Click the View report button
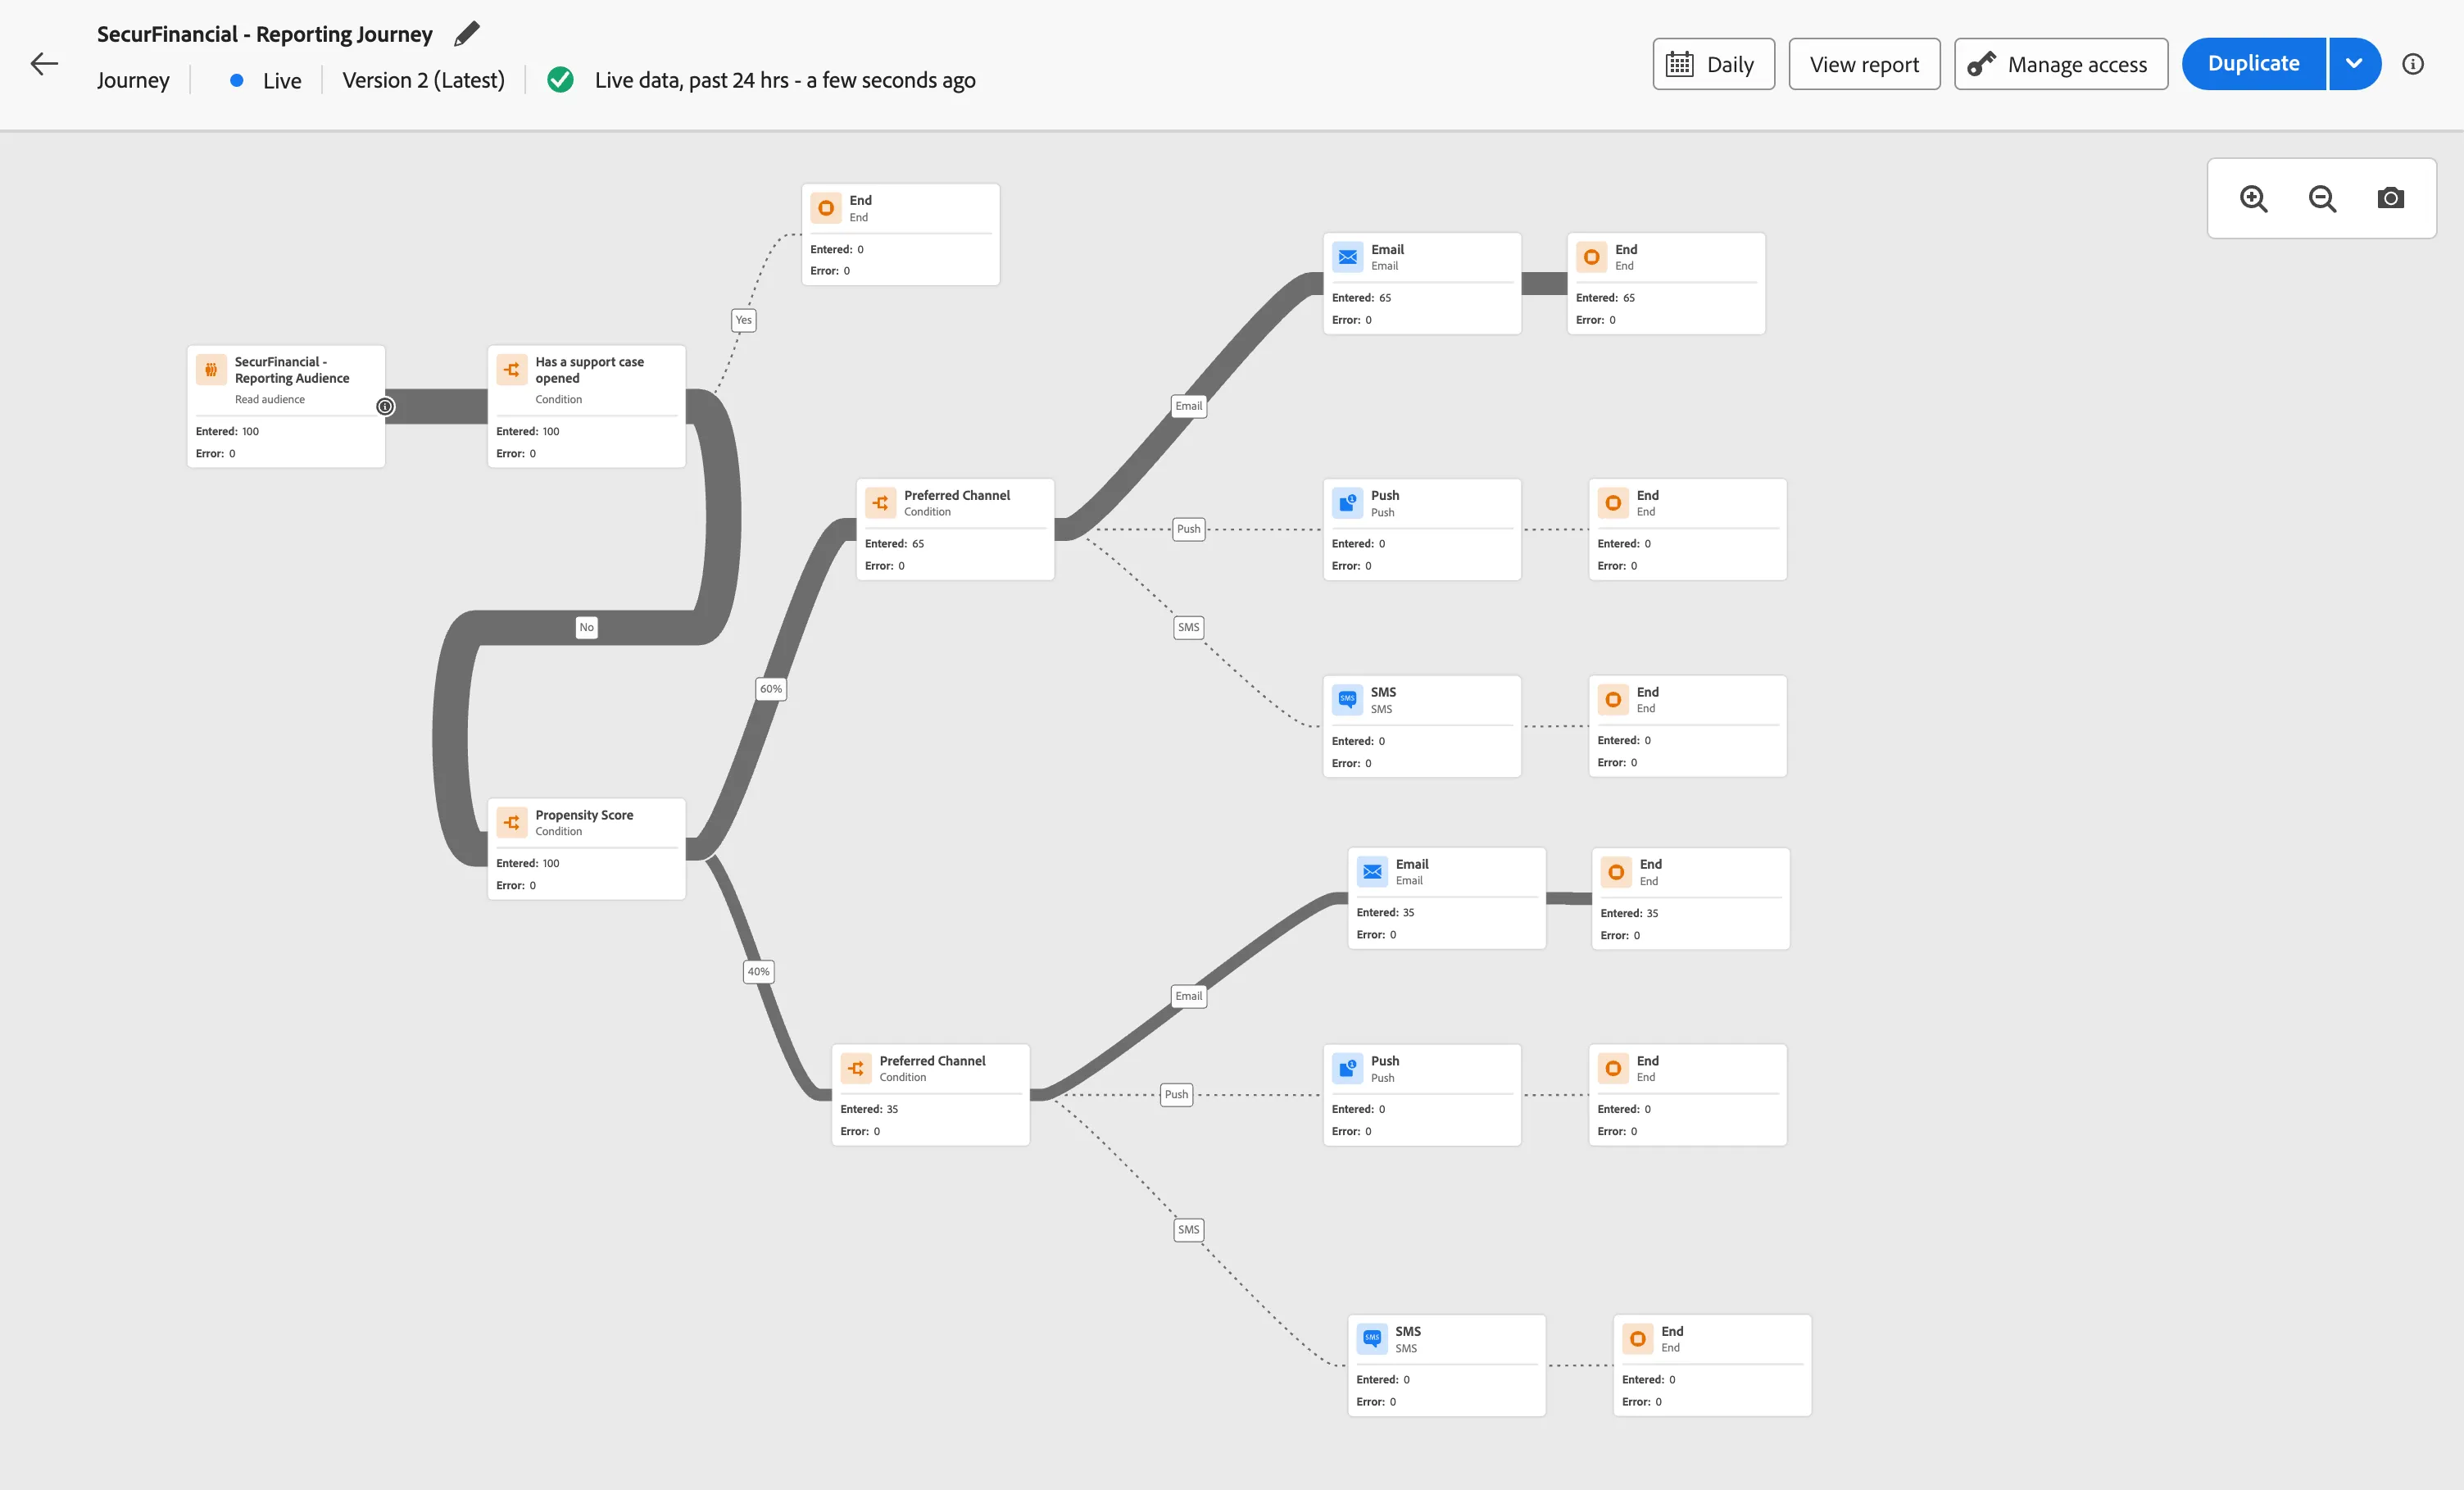The width and height of the screenshot is (2464, 1490). [1864, 64]
